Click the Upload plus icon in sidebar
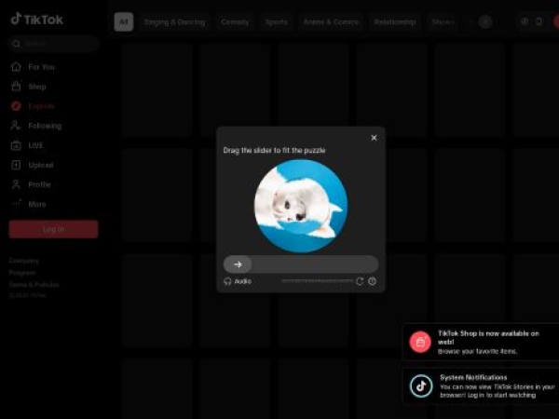This screenshot has height=419, width=559. 16,165
